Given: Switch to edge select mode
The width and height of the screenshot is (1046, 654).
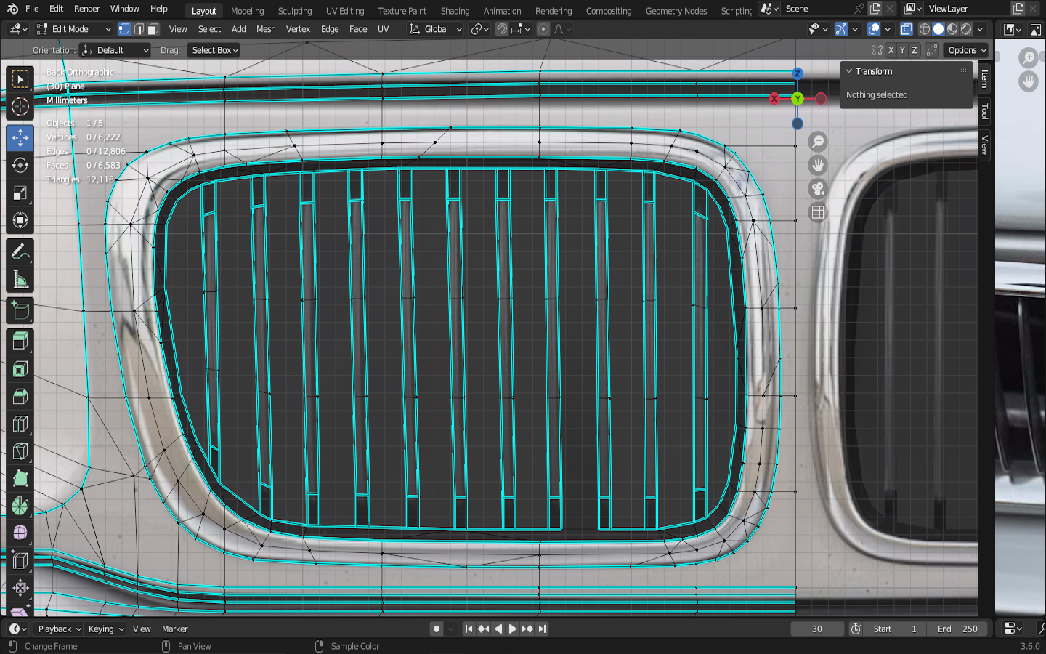Looking at the screenshot, I should coord(139,29).
